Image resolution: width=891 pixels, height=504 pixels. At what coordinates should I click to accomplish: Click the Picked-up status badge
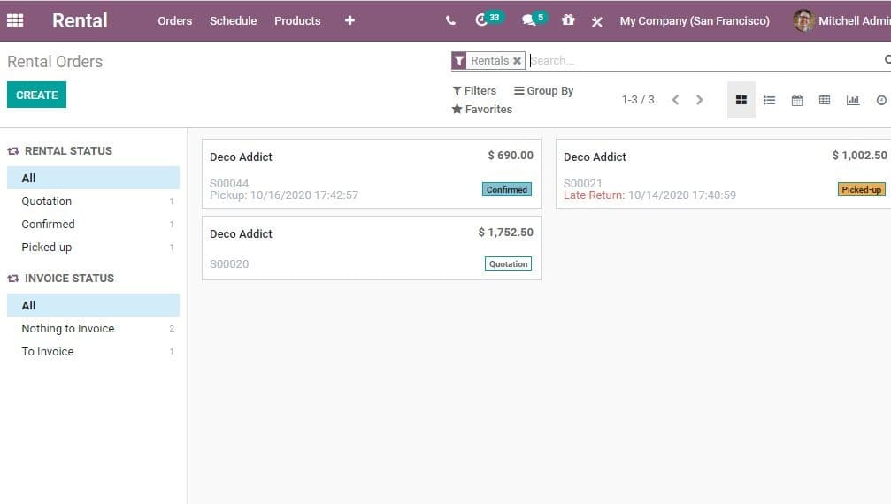862,189
